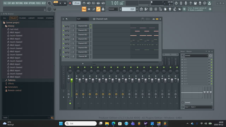The width and height of the screenshot is (226, 127).
Task: Click the download content library icon
Action: tap(209, 3)
